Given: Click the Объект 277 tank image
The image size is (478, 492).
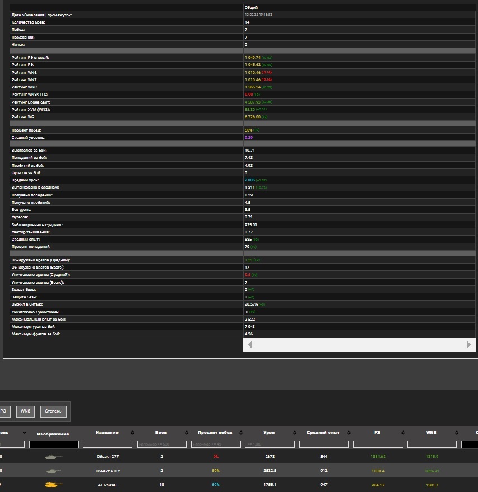Looking at the screenshot, I should point(53,457).
